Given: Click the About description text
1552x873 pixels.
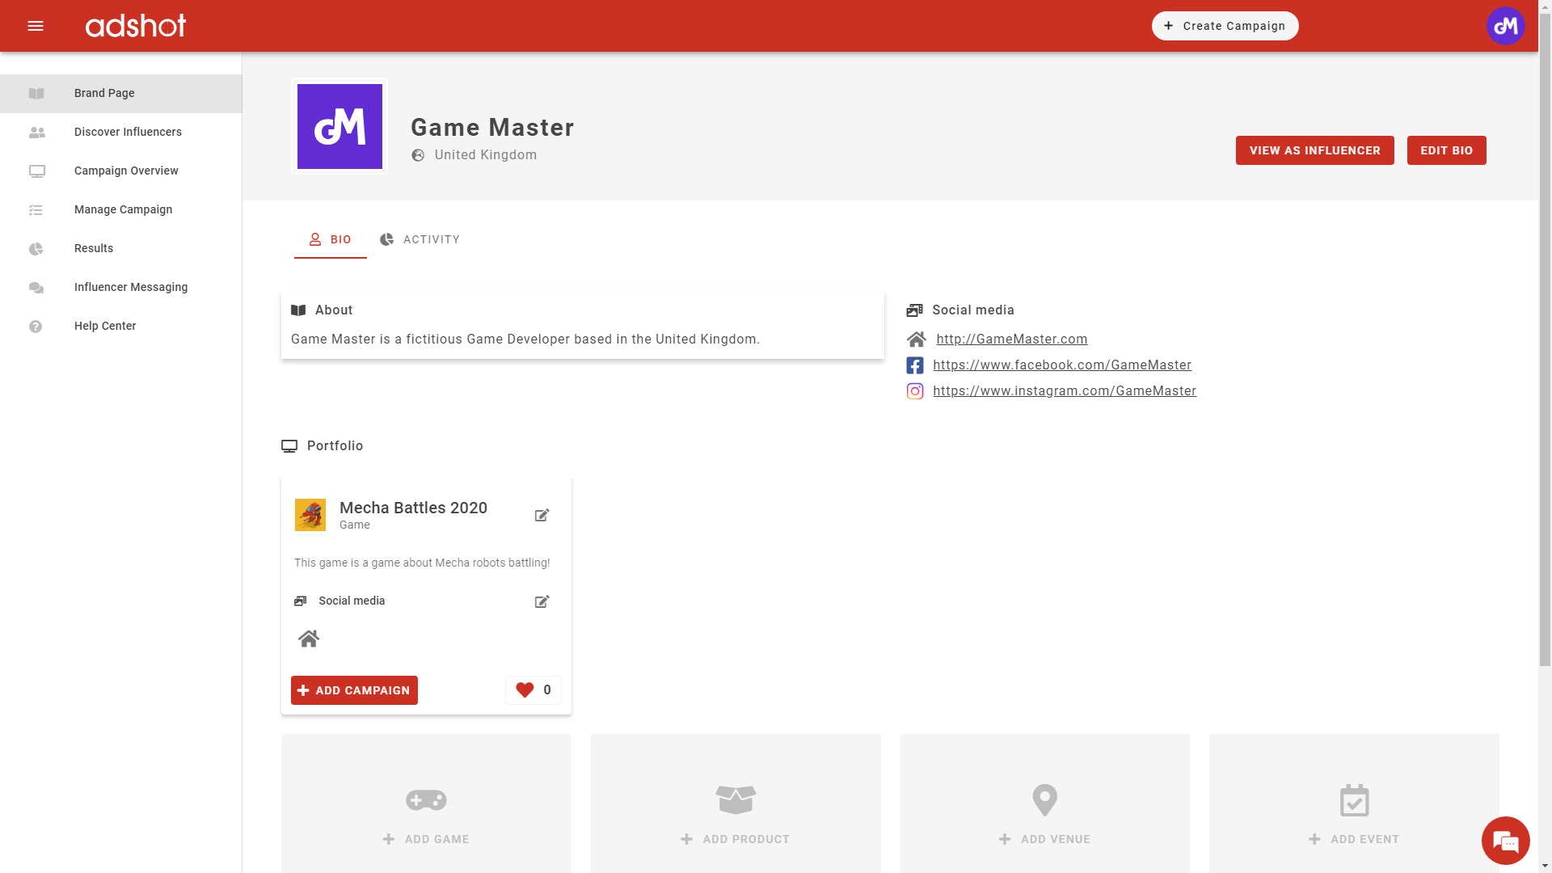Looking at the screenshot, I should coord(525,339).
